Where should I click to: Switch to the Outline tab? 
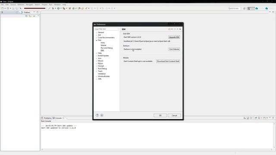point(25,12)
